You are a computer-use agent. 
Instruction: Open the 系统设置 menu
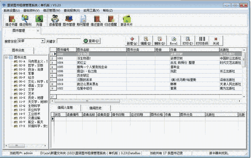coord(12,10)
